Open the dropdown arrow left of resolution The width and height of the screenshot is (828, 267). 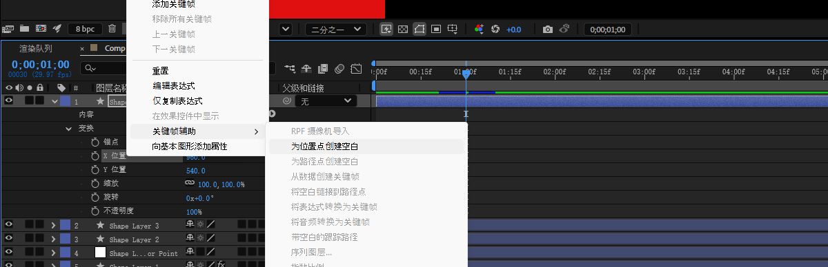click(286, 29)
